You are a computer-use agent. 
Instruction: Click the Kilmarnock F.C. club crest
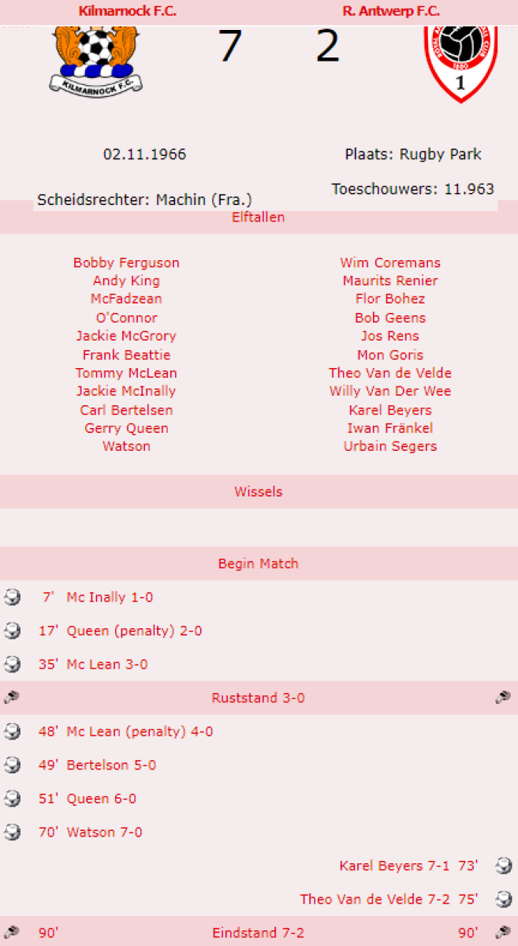click(95, 60)
